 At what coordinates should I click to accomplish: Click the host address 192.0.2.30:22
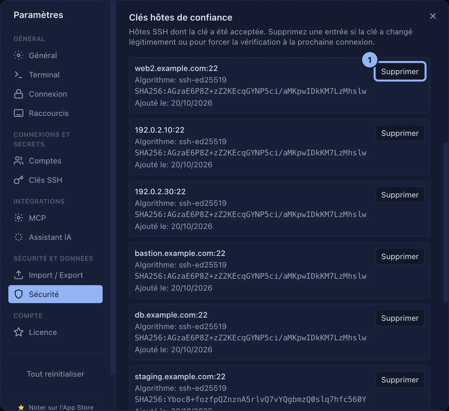pos(160,191)
